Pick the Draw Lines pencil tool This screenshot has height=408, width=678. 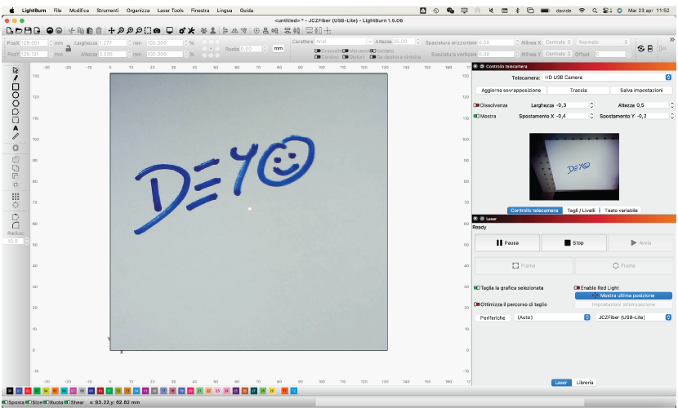16,78
